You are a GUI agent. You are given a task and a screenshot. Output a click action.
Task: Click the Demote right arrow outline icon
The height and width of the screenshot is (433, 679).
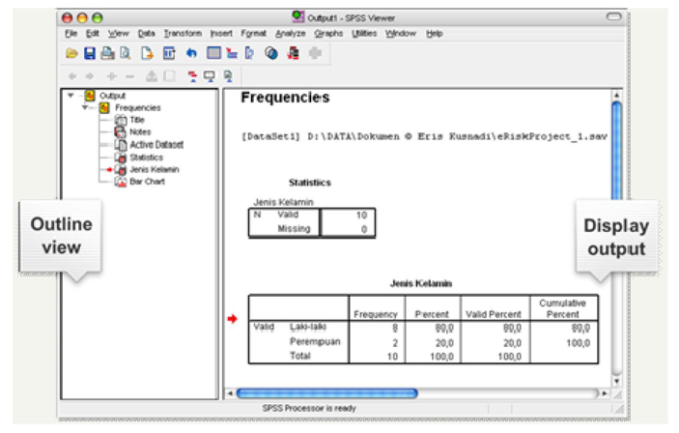click(90, 76)
